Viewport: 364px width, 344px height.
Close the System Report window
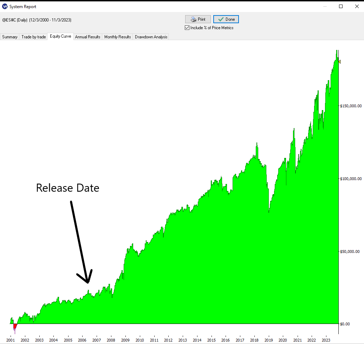357,6
